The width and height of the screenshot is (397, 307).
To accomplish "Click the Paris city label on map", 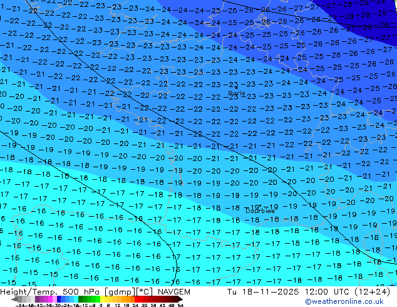I will (237, 93).
